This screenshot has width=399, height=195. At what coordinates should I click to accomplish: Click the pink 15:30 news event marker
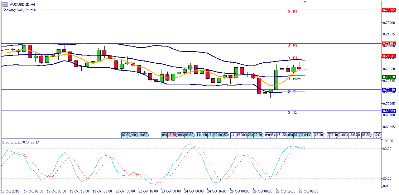point(172,135)
